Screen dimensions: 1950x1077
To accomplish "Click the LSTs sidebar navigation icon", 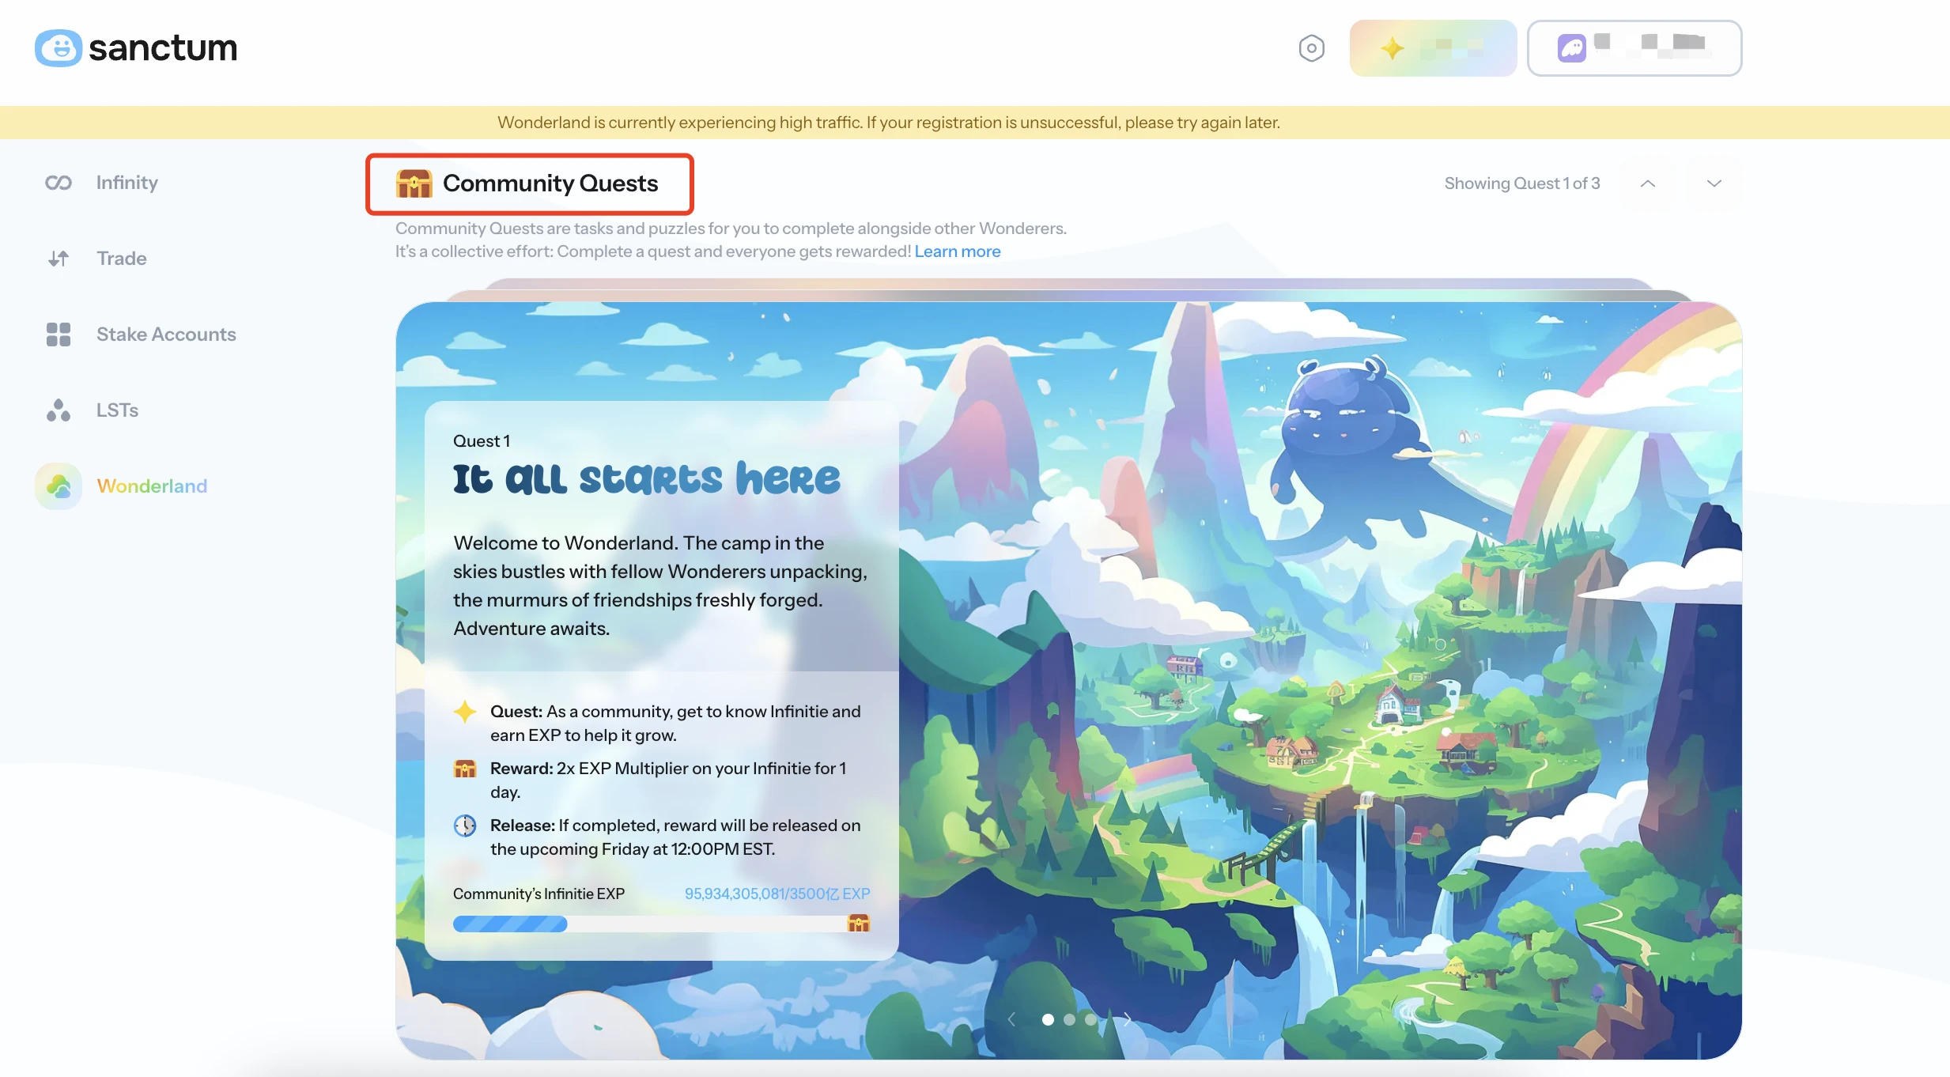I will [x=59, y=410].
